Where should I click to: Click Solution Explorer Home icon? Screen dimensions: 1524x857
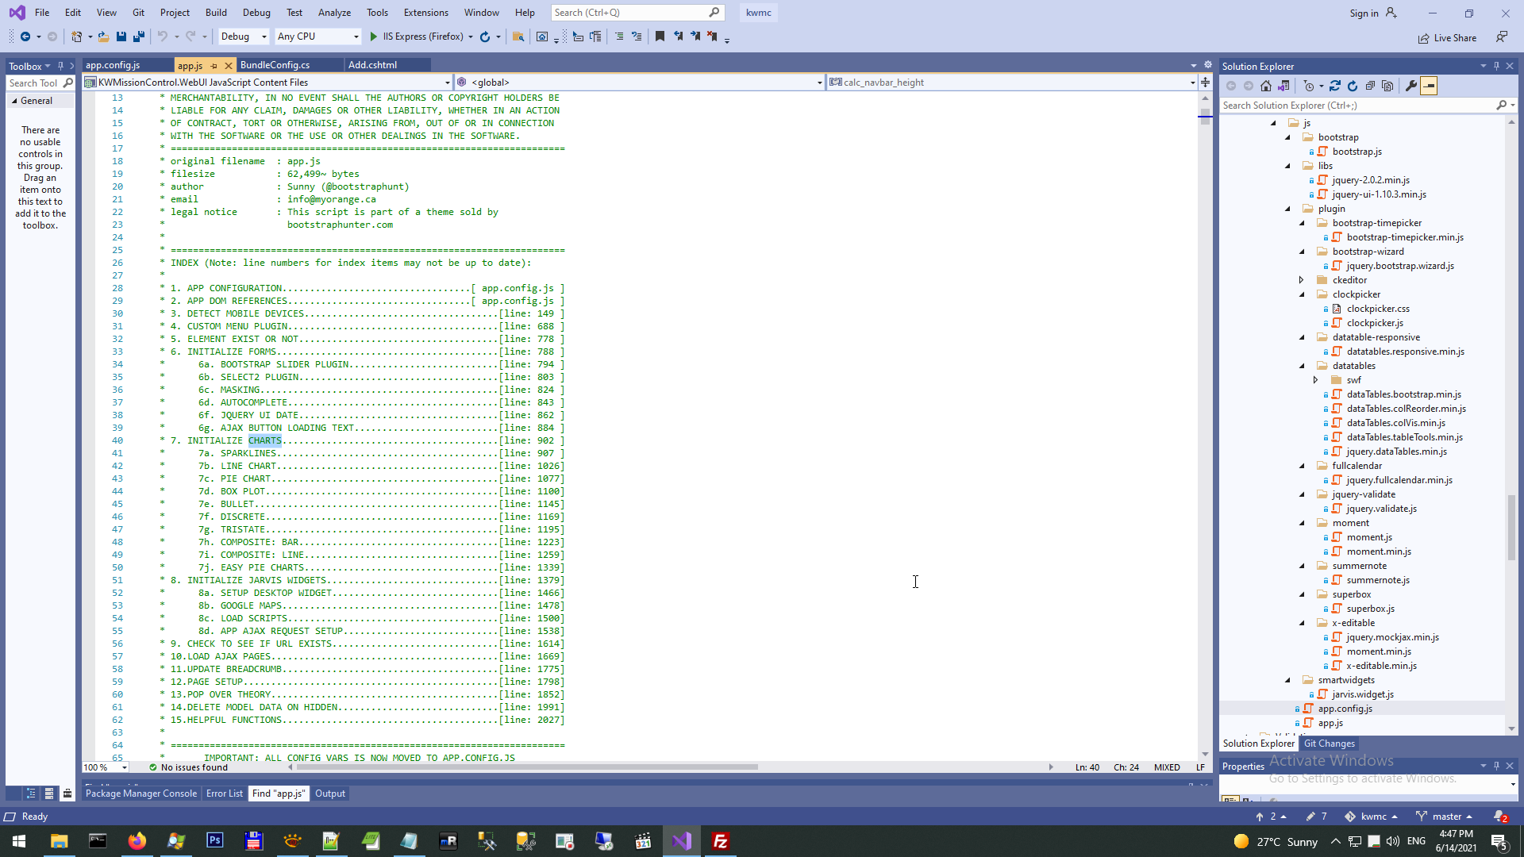click(x=1266, y=86)
